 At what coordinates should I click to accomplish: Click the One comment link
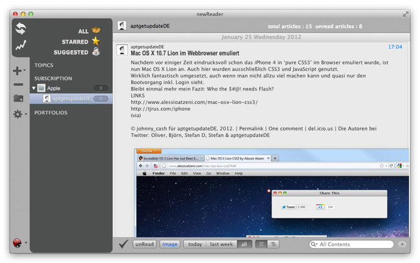click(x=286, y=129)
